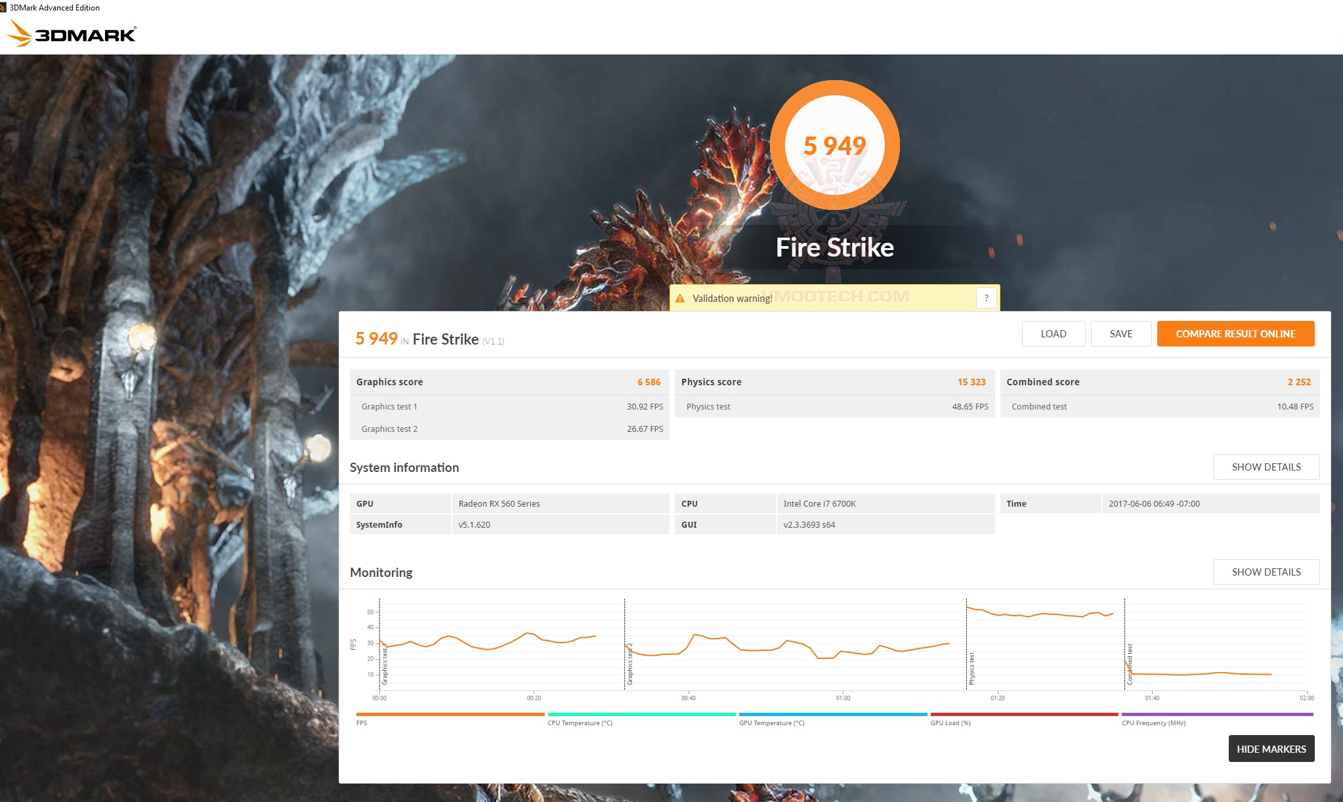Viewport: 1343px width, 802px height.
Task: Show details for the Monitoring section
Action: tap(1266, 572)
